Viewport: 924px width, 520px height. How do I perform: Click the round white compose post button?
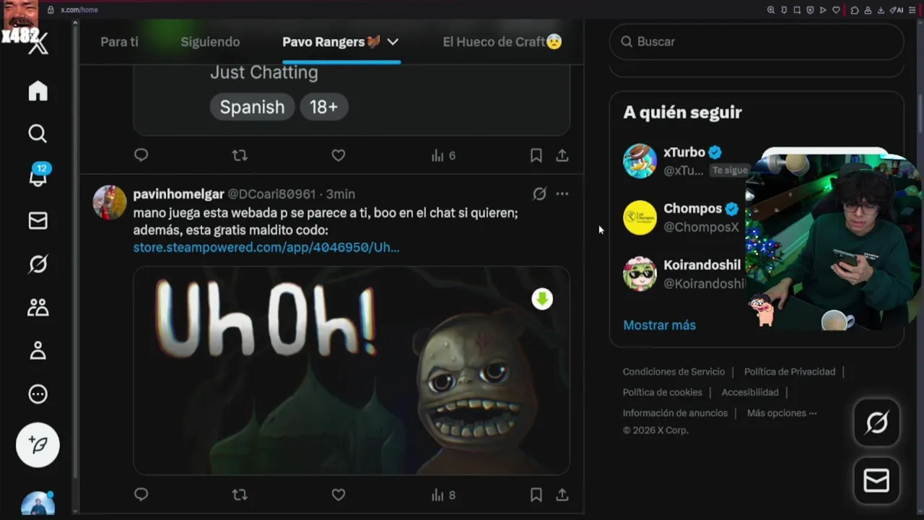[38, 445]
